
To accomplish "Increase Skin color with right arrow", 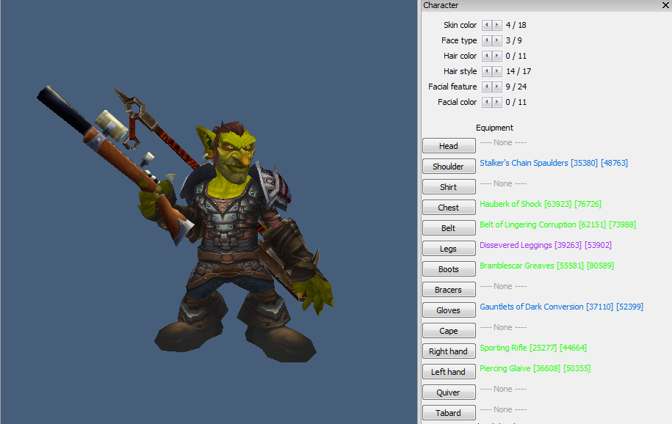I will 496,25.
